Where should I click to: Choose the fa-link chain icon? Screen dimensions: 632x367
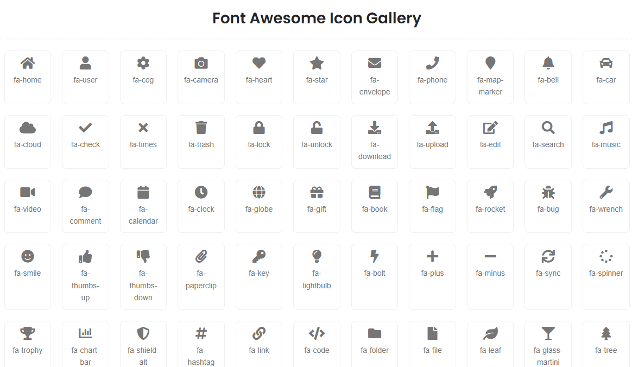[259, 333]
